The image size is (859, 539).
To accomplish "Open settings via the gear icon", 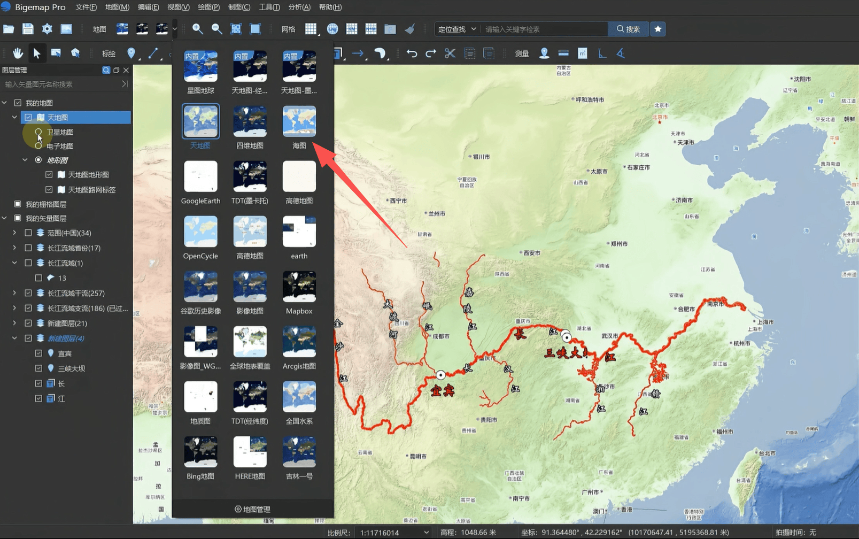I will [47, 29].
